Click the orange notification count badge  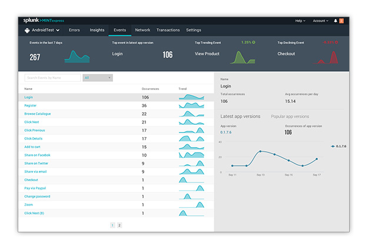point(342,21)
